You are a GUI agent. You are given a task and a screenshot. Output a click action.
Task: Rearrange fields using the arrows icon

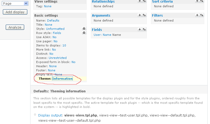(144, 29)
